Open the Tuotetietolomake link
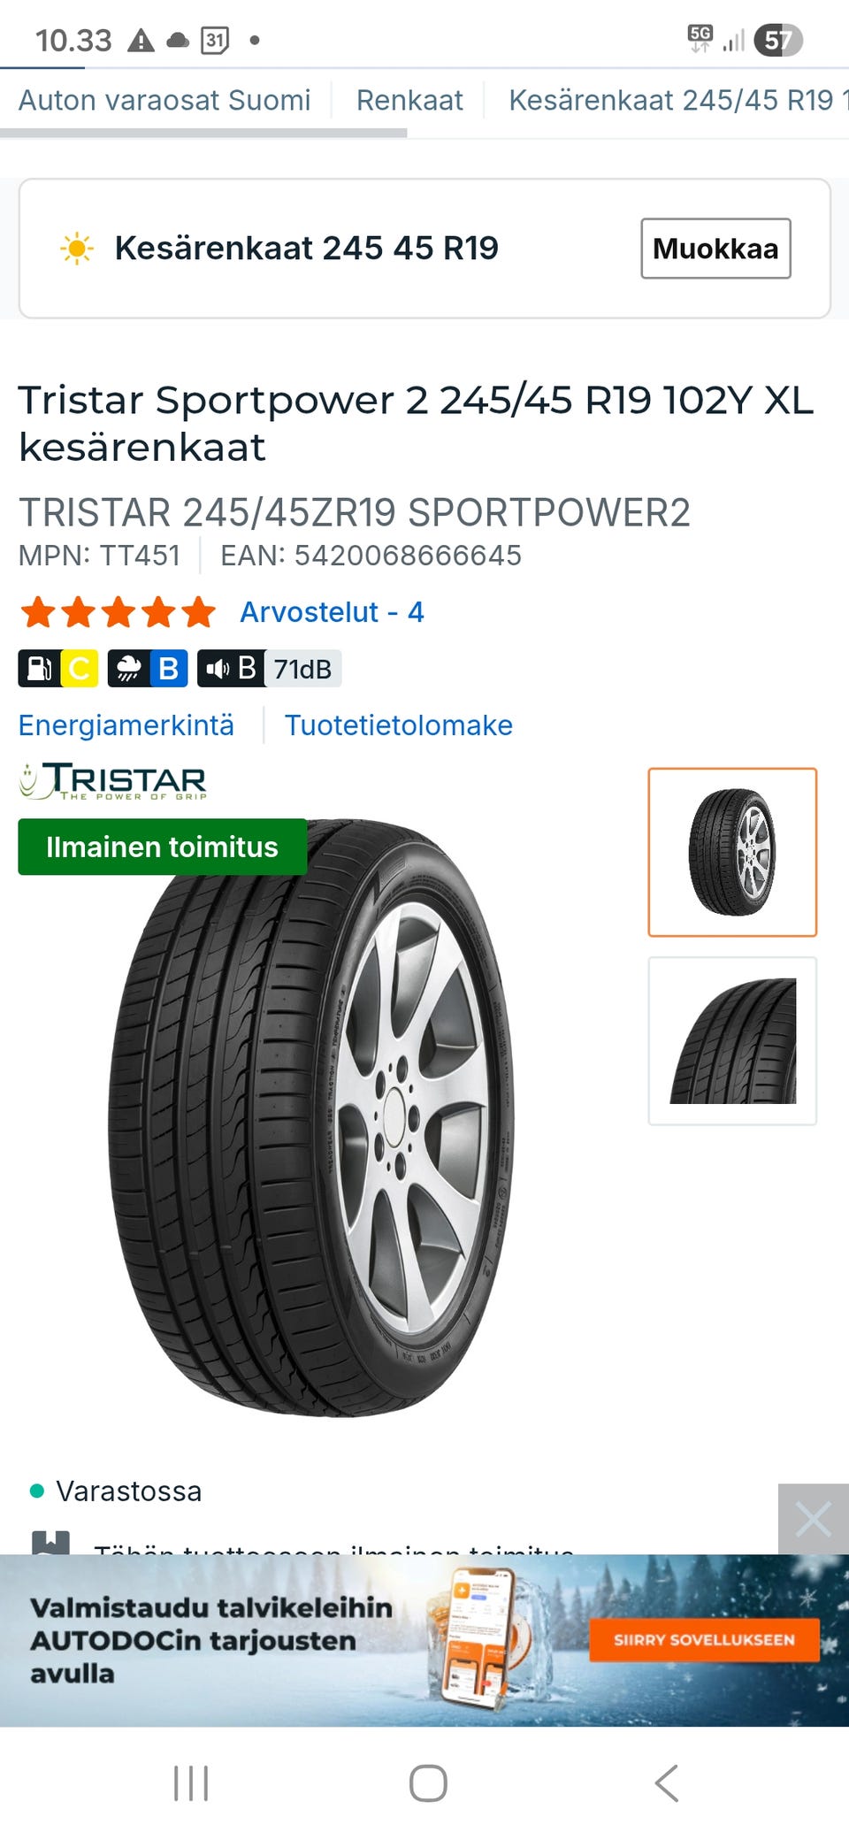This screenshot has height=1840, width=849. (399, 725)
